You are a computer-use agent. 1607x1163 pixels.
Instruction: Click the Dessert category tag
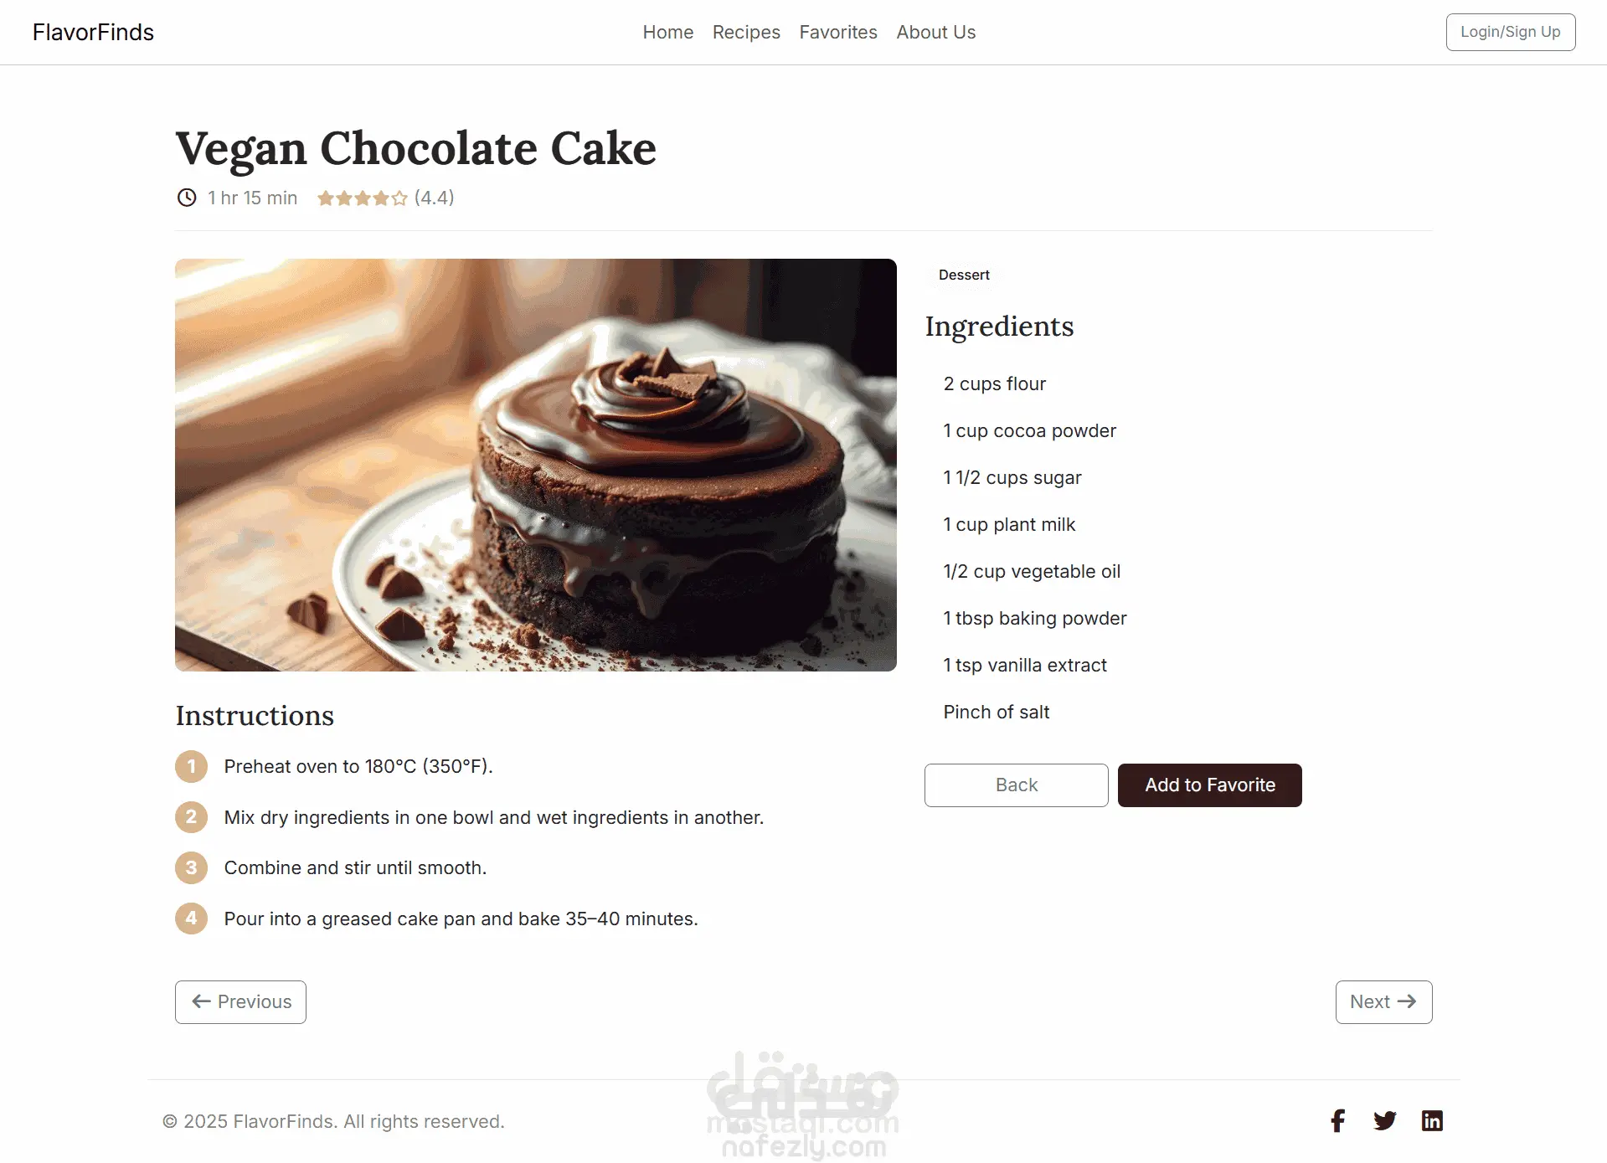pyautogui.click(x=964, y=275)
